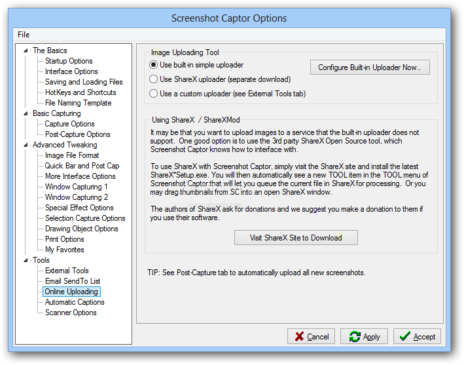Screen dimensions: 464x365
Task: Collapse Advanced Tweaking tree section
Action: (x=26, y=145)
